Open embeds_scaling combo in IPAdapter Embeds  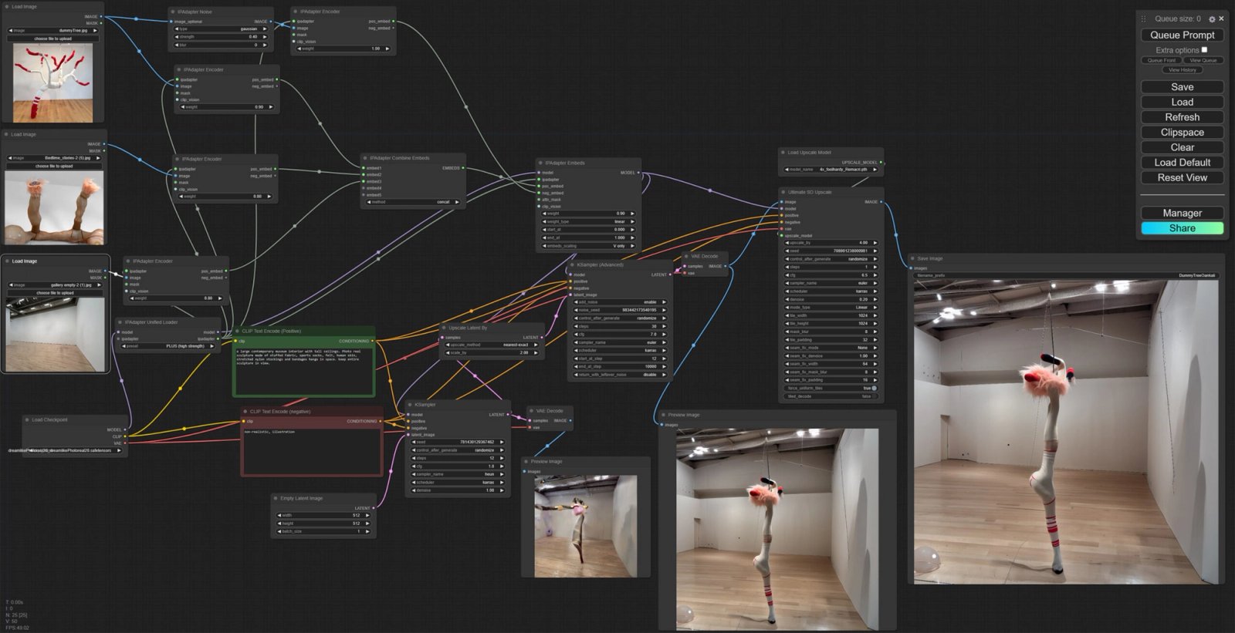(588, 246)
